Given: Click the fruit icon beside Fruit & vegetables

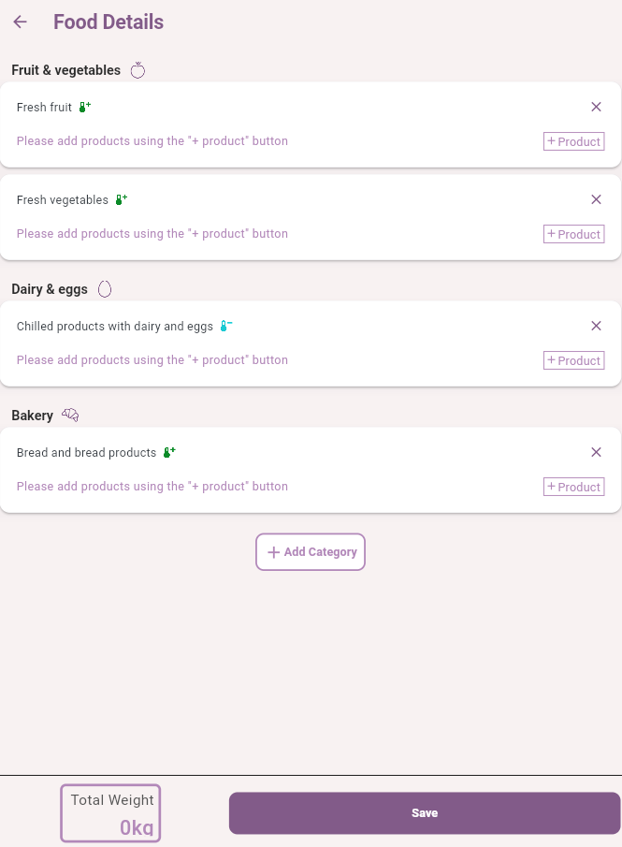Looking at the screenshot, I should coord(138,70).
